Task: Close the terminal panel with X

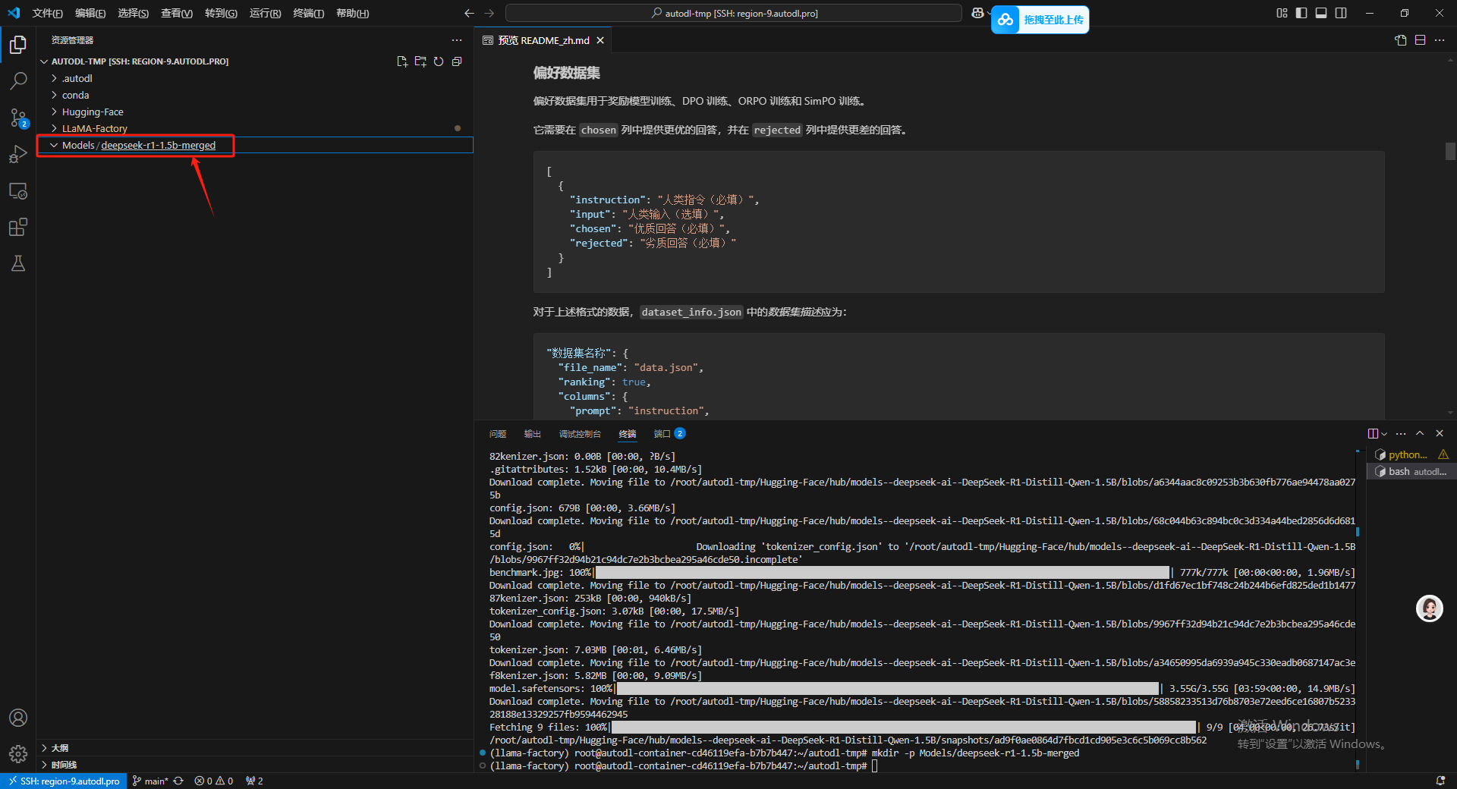Action: coord(1440,434)
